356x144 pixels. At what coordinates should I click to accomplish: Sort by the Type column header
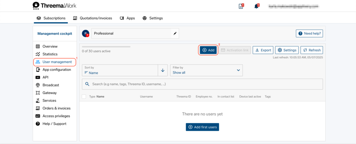click(92, 96)
